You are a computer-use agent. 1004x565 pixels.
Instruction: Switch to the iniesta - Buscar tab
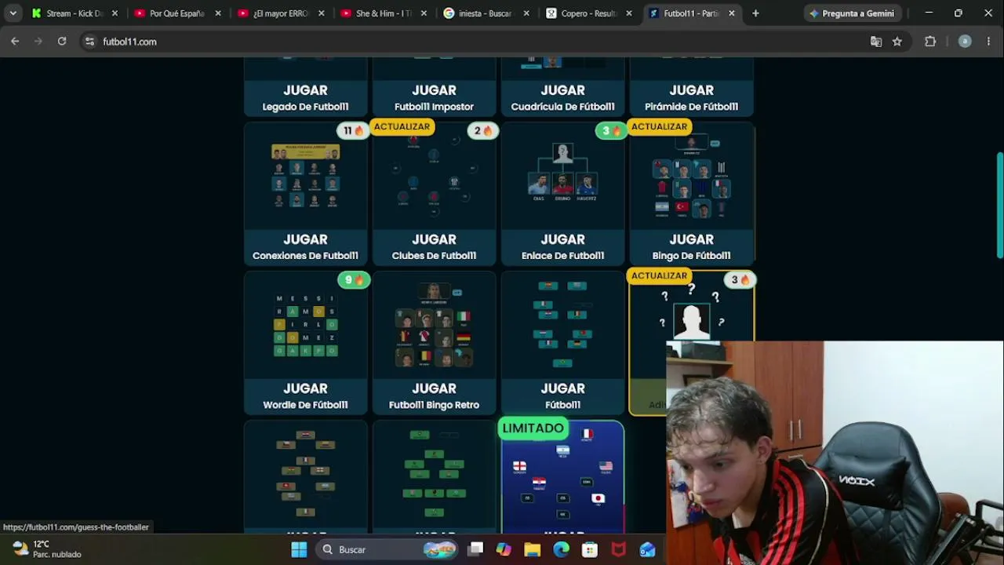coord(486,13)
